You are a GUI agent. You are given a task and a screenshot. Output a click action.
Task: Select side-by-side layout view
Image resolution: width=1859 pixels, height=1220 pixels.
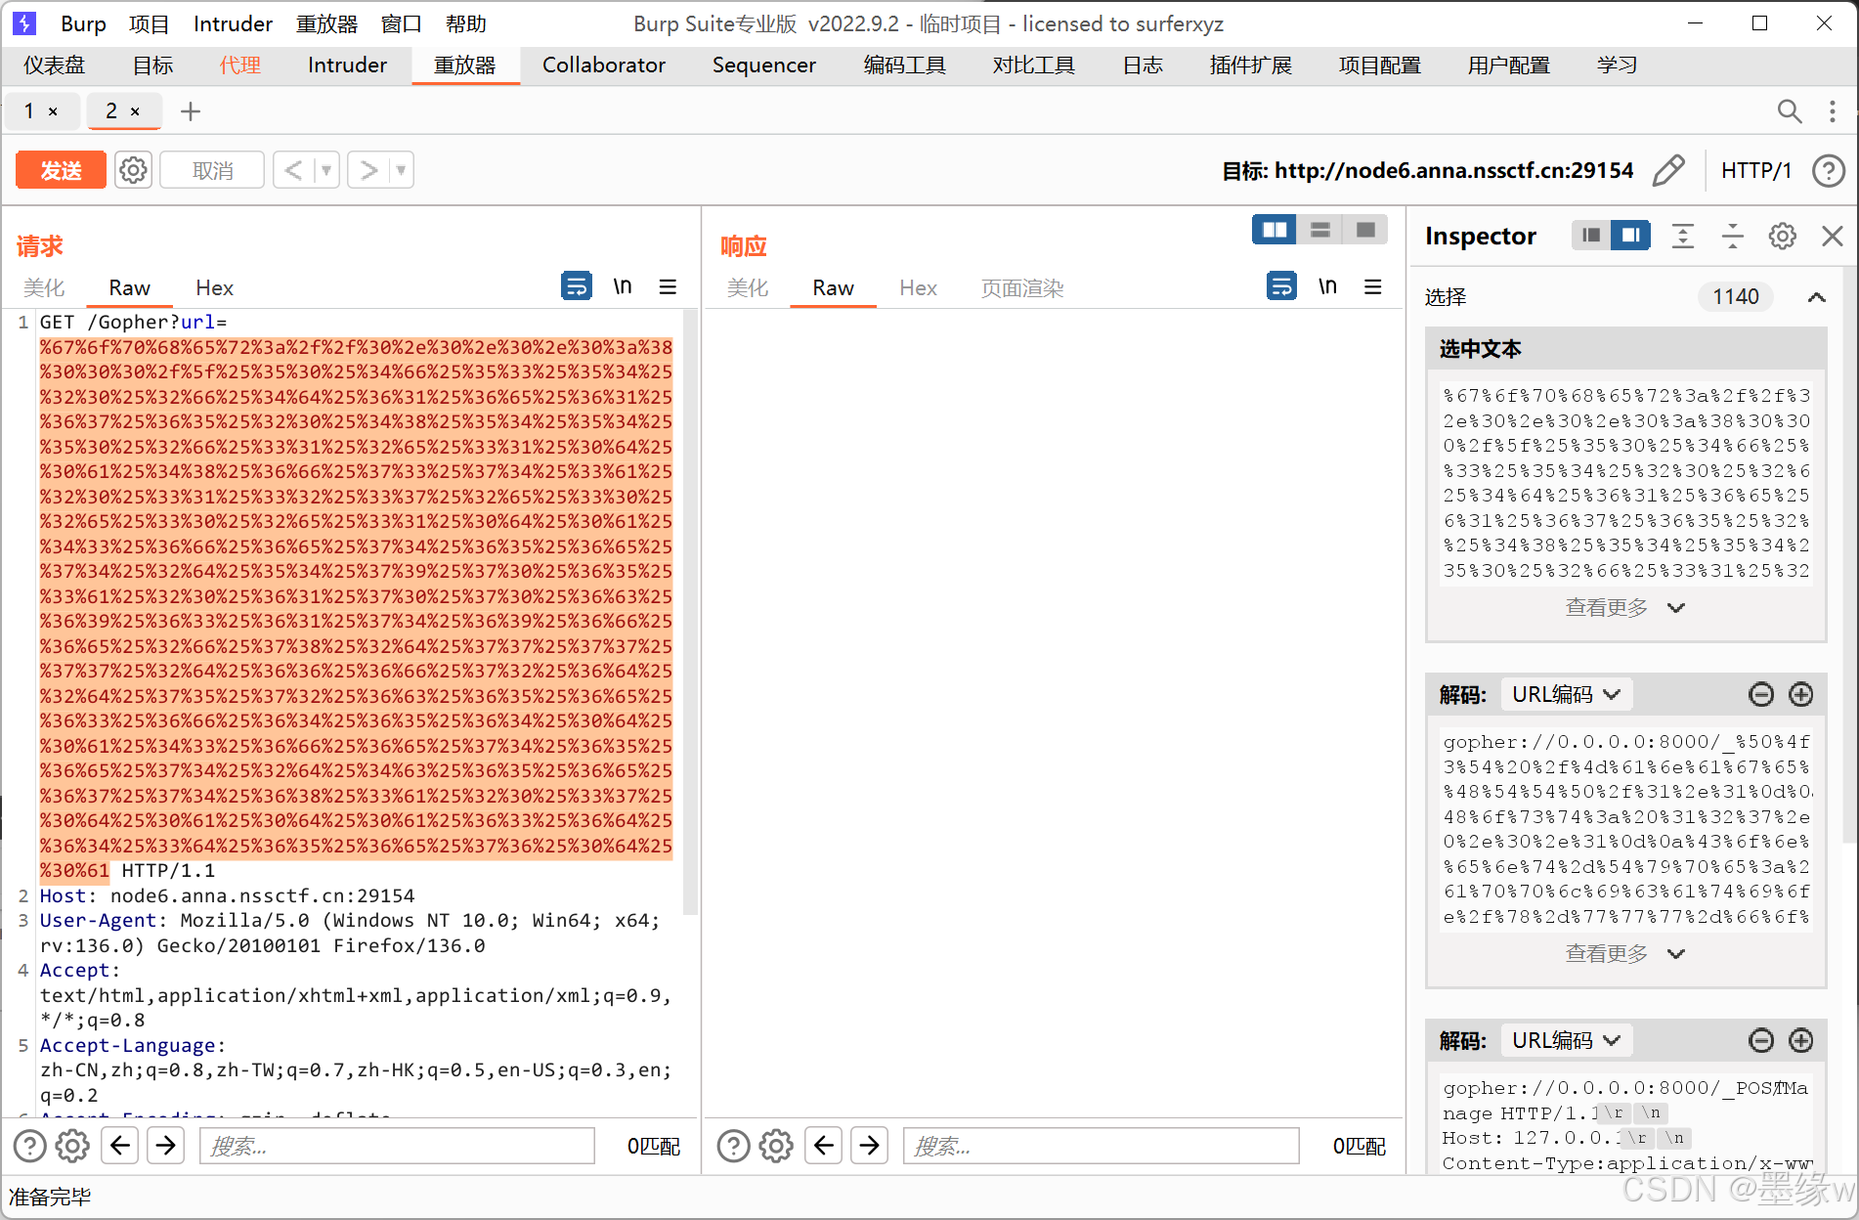click(1275, 230)
